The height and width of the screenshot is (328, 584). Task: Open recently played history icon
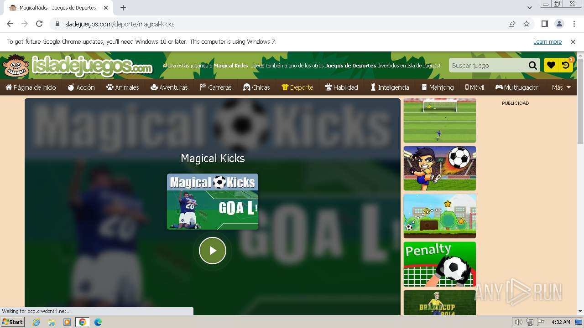coord(566,65)
